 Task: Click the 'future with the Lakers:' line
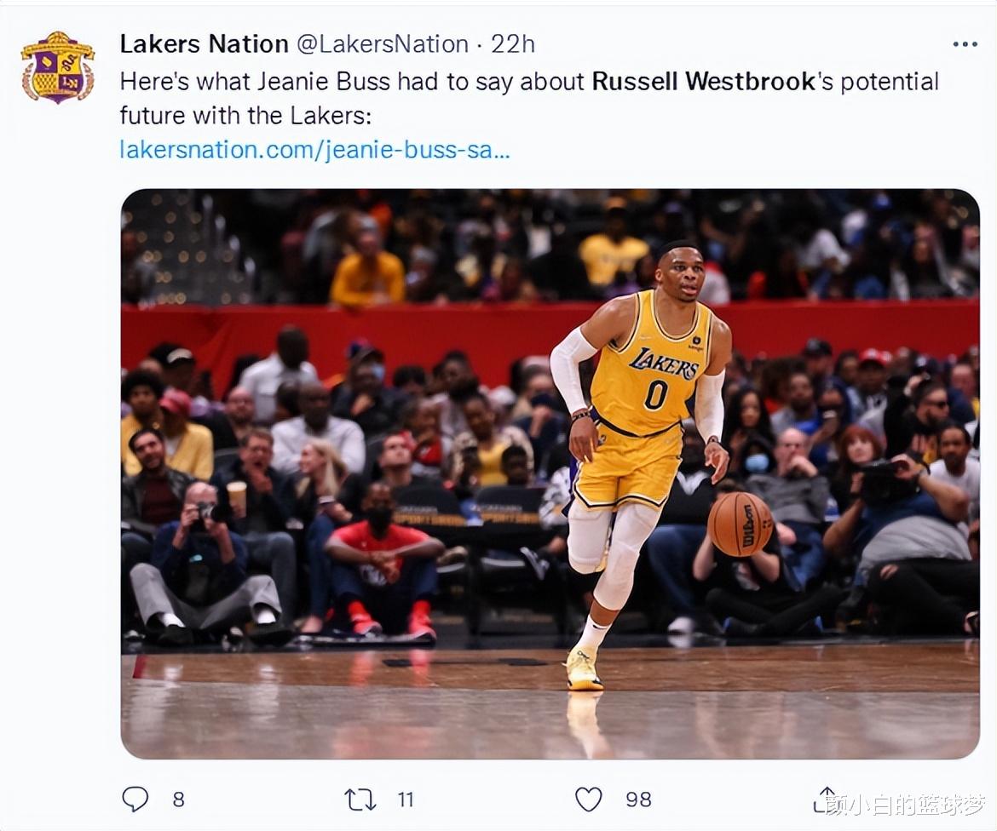(245, 116)
